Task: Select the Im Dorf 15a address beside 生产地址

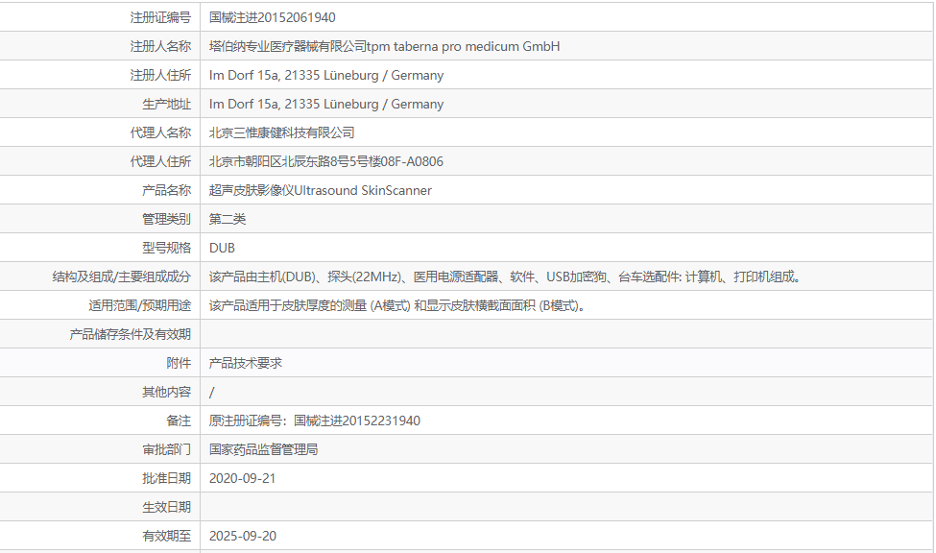Action: [x=326, y=104]
